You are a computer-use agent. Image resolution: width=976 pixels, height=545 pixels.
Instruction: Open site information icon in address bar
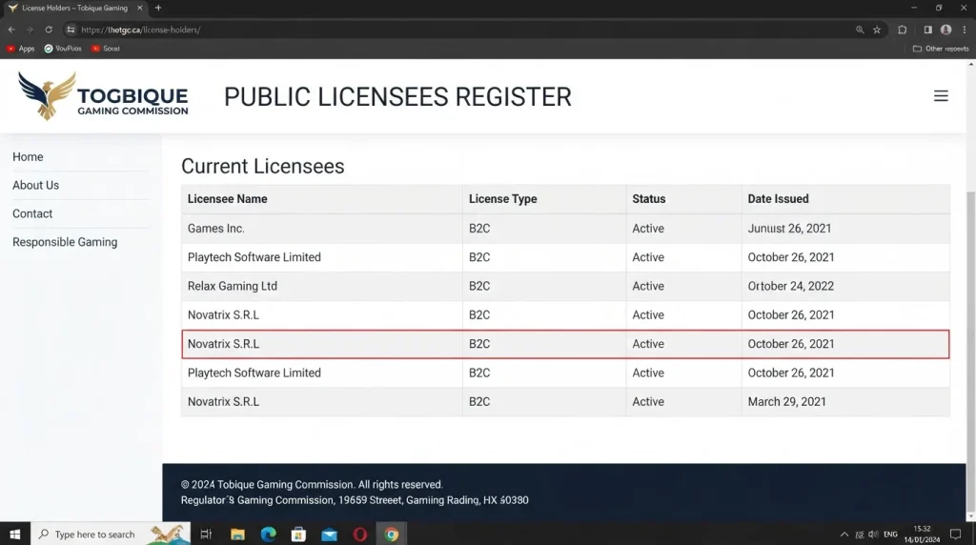coord(71,30)
